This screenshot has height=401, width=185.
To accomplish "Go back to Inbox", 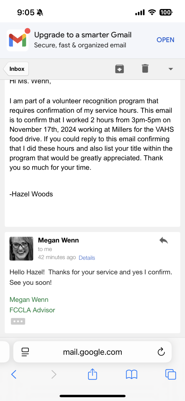I will pos(16,69).
